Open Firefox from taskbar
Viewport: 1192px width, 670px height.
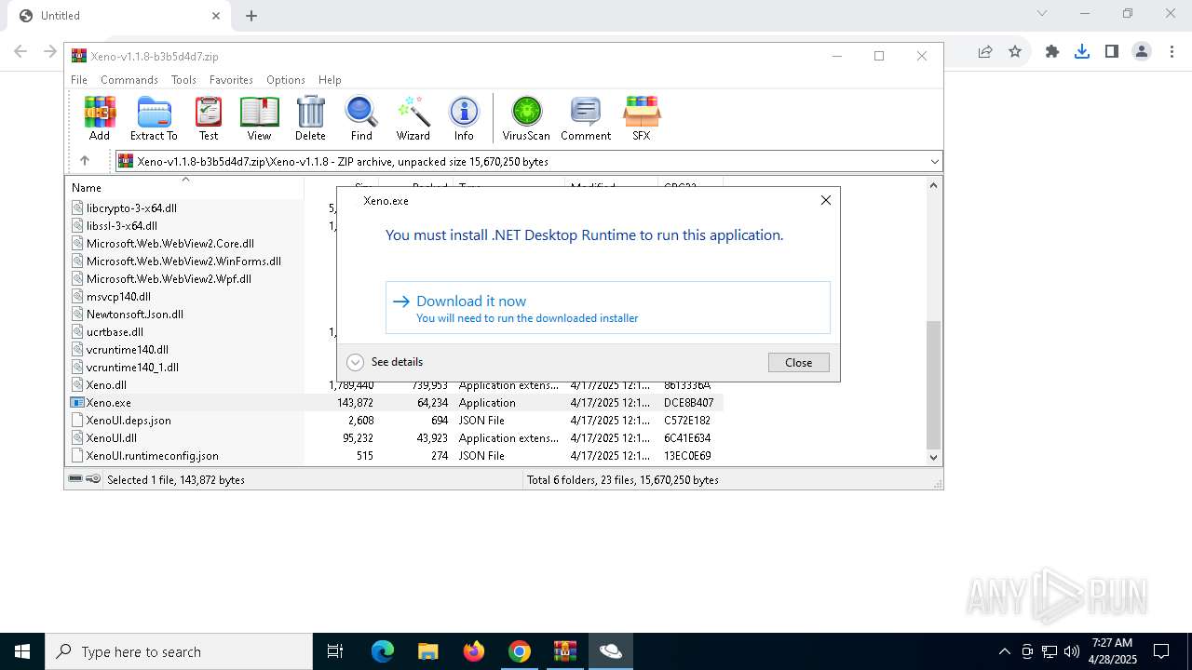click(474, 651)
